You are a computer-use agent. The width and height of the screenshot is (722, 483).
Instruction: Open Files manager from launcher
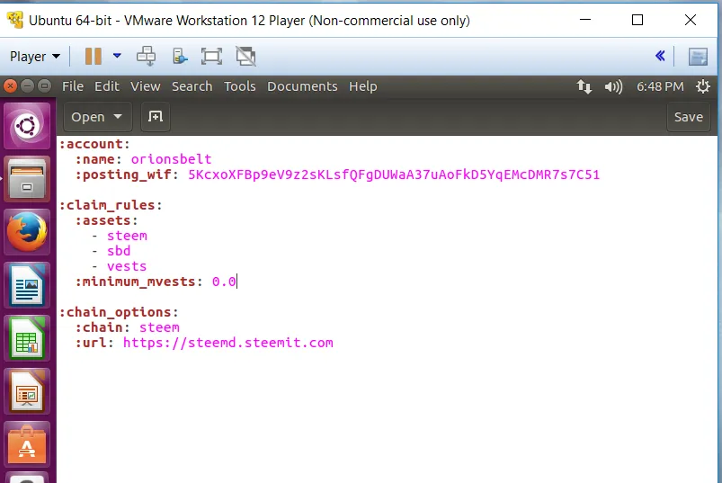[27, 179]
